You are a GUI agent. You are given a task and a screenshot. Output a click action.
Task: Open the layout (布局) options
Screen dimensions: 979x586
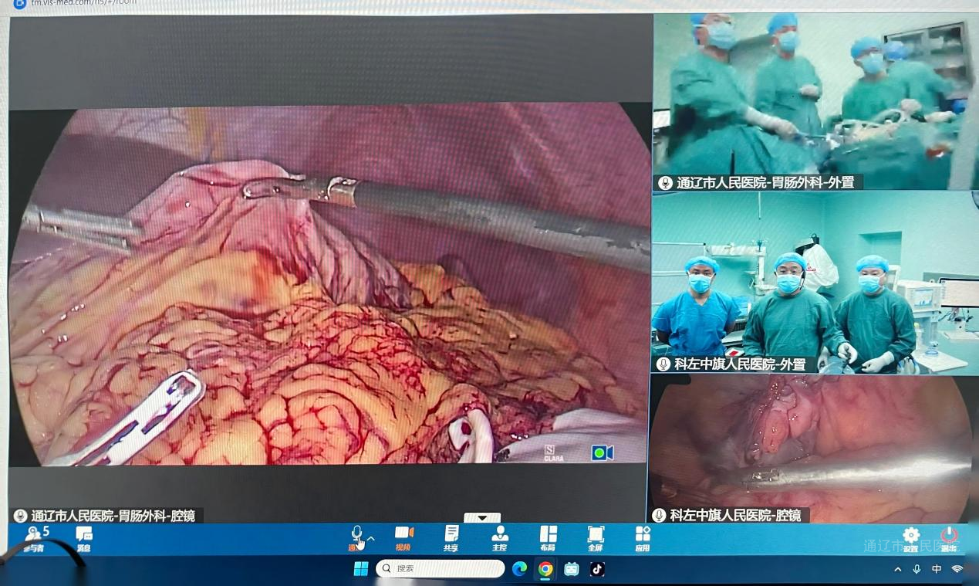point(548,537)
